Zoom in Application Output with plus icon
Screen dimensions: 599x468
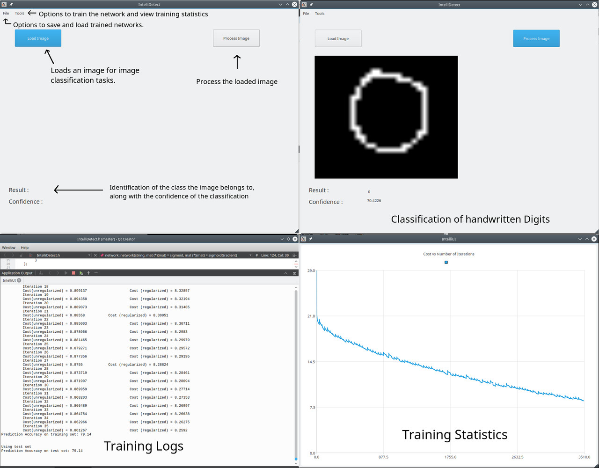point(88,273)
